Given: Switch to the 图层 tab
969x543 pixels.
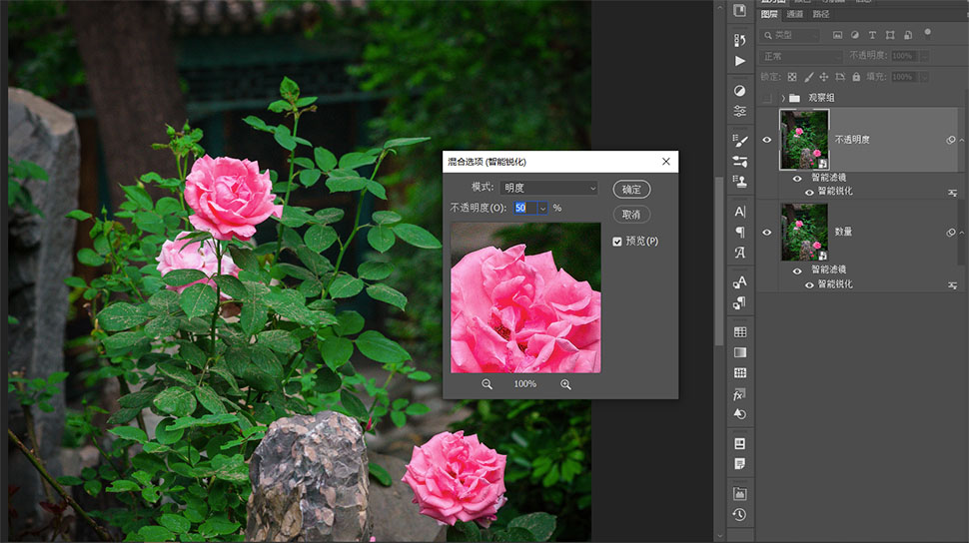Looking at the screenshot, I should tap(769, 14).
